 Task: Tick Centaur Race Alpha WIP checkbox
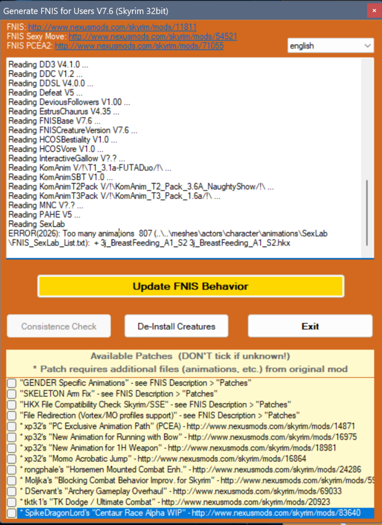tap(12, 513)
